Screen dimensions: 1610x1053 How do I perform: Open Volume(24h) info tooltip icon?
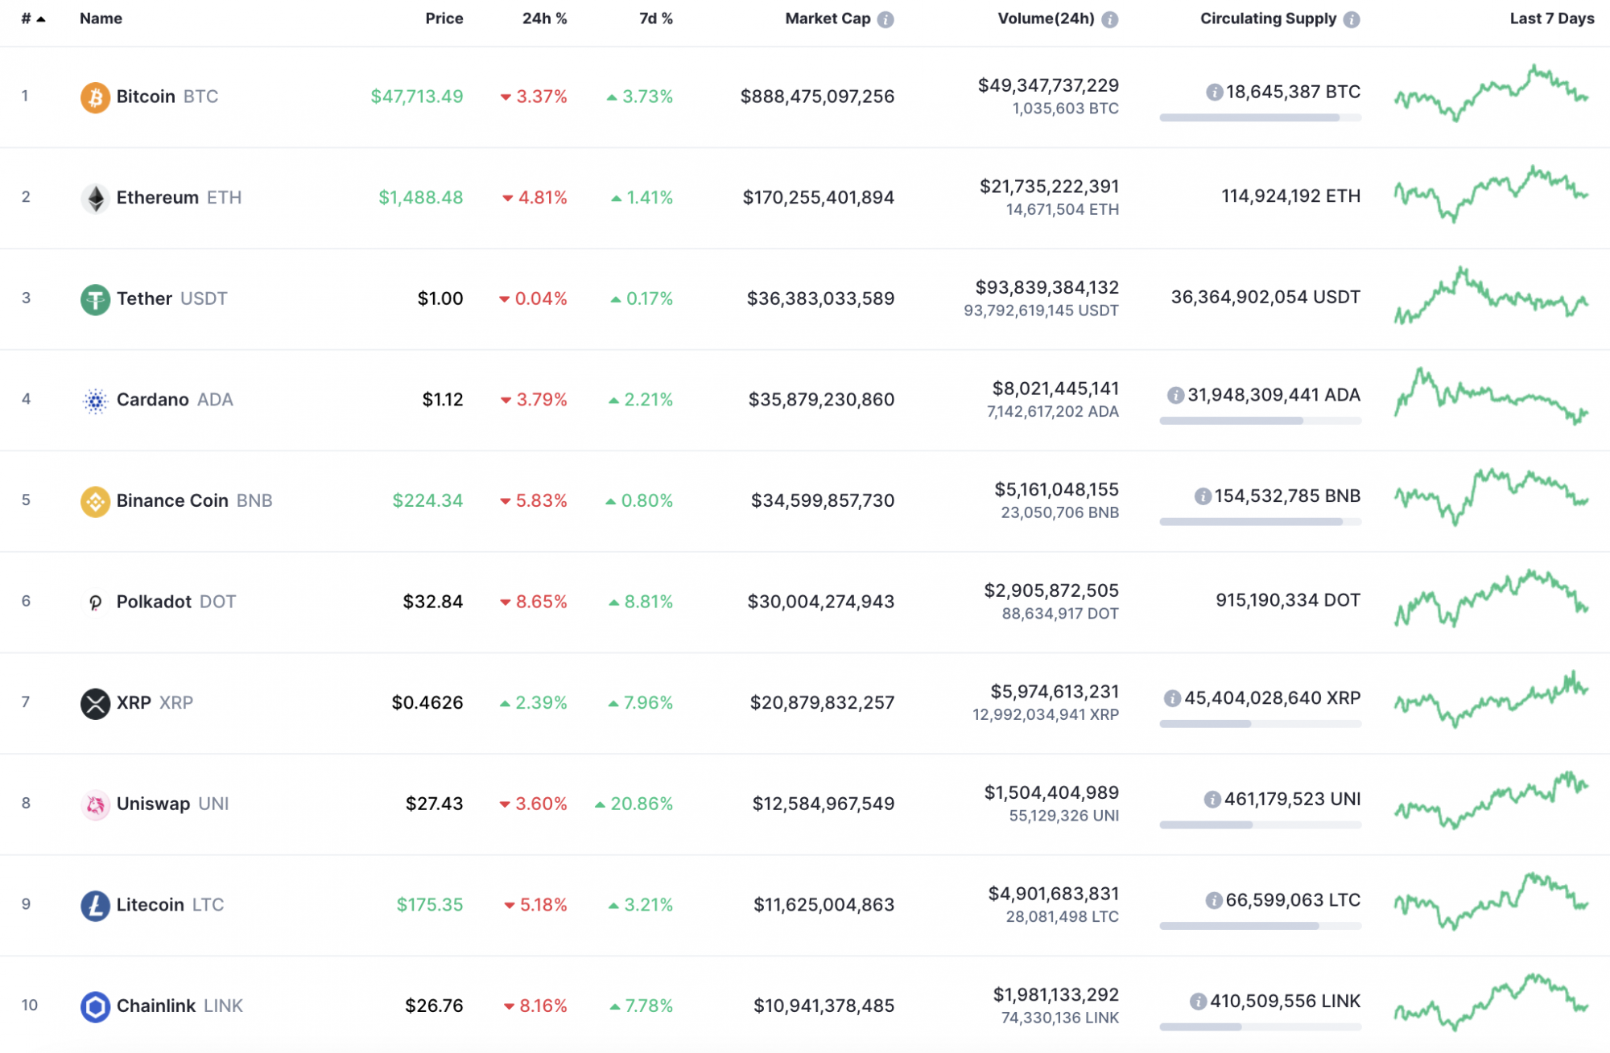point(1109,19)
